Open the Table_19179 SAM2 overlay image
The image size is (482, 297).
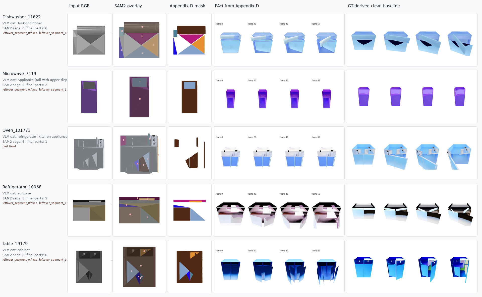[x=139, y=267]
